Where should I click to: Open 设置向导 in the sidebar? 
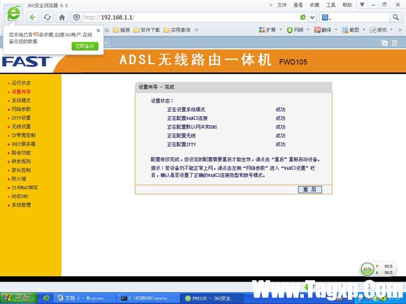point(21,92)
